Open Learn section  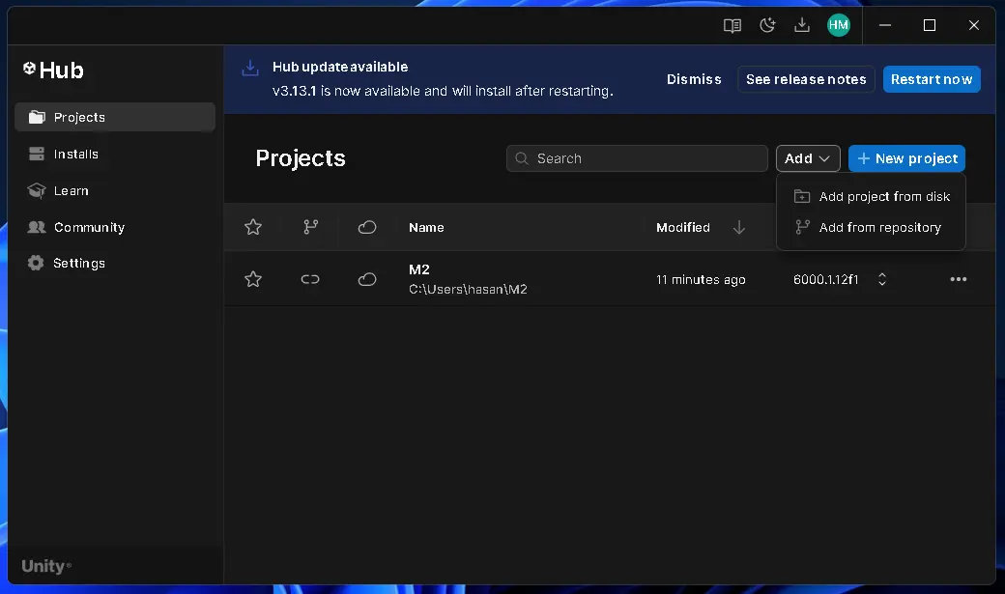coord(115,191)
